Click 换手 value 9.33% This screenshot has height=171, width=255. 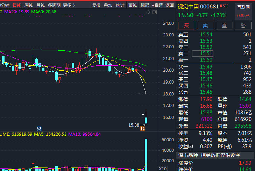click(x=205, y=133)
